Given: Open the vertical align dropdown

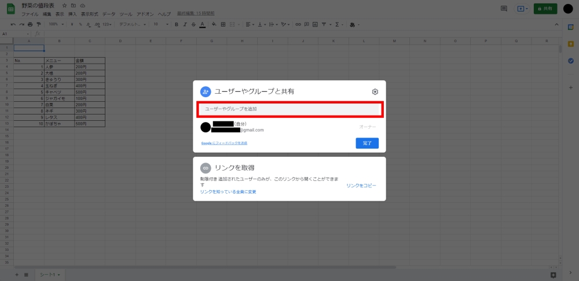Looking at the screenshot, I should (262, 24).
